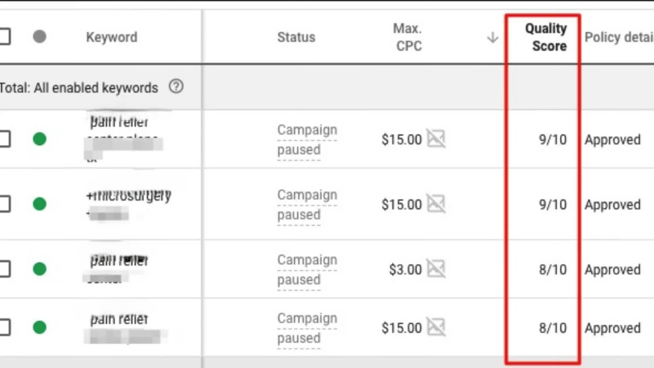Click the help icon beside Total enabled keywords
Viewport: 654px width, 368px height.
coord(176,87)
